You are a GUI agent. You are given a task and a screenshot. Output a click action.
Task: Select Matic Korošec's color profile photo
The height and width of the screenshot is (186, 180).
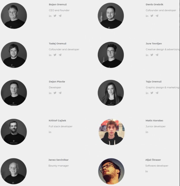point(112,132)
